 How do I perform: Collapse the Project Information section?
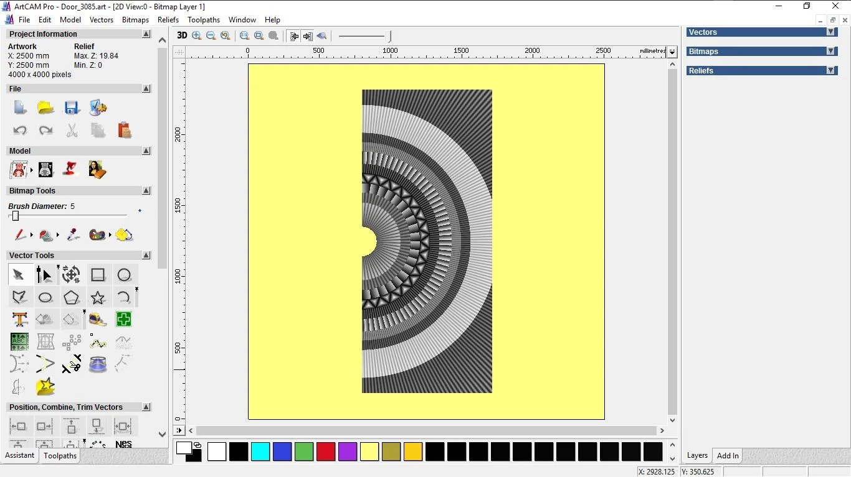click(146, 34)
